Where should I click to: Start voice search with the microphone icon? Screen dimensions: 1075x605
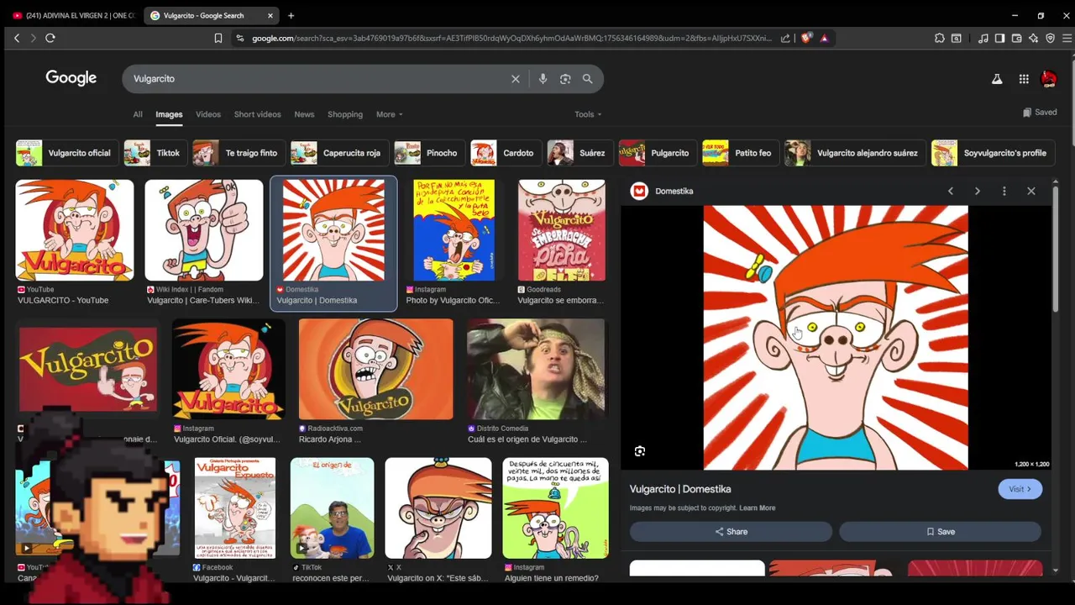[543, 79]
